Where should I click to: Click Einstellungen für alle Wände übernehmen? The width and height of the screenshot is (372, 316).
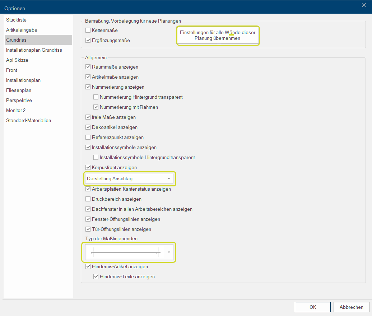tap(218, 35)
